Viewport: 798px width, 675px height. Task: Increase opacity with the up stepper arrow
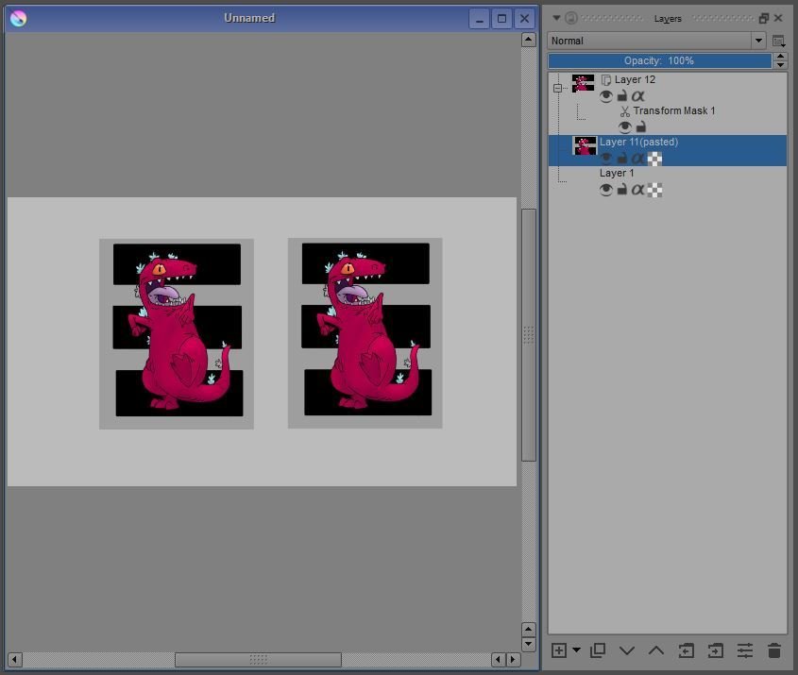780,57
